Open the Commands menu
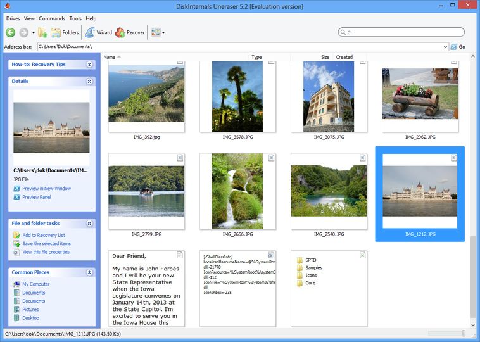 [52, 19]
